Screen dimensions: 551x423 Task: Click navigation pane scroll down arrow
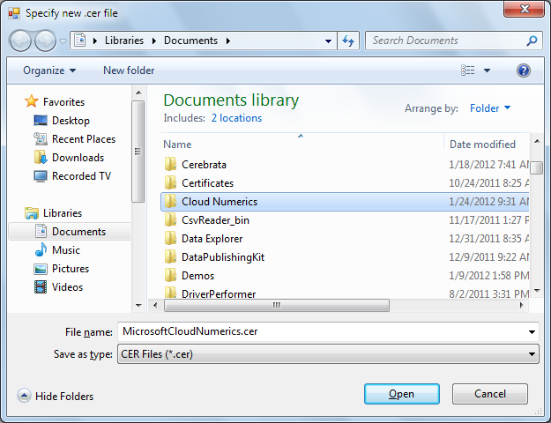click(x=138, y=305)
